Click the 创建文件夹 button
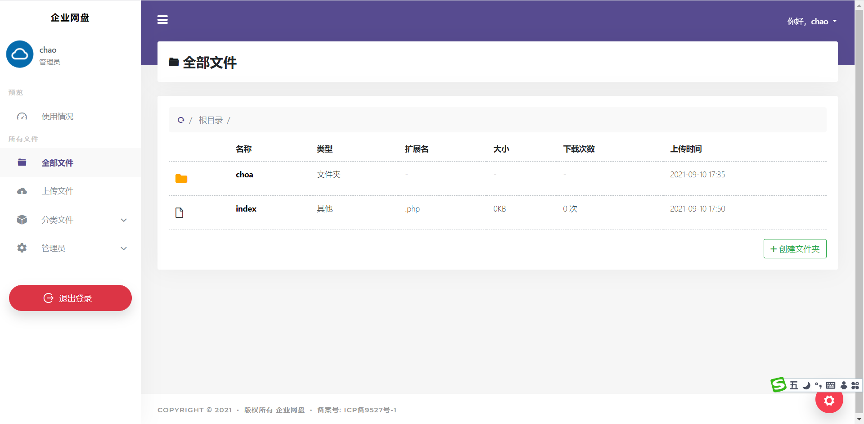The image size is (864, 424). [x=795, y=249]
